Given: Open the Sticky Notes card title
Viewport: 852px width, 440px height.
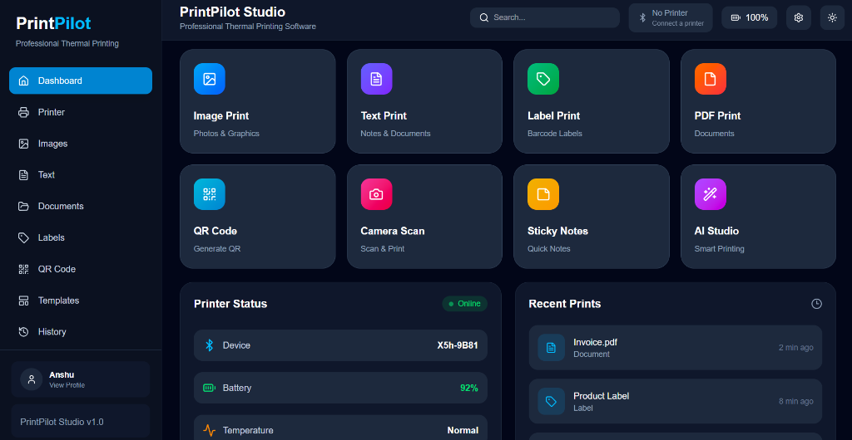Looking at the screenshot, I should 557,232.
